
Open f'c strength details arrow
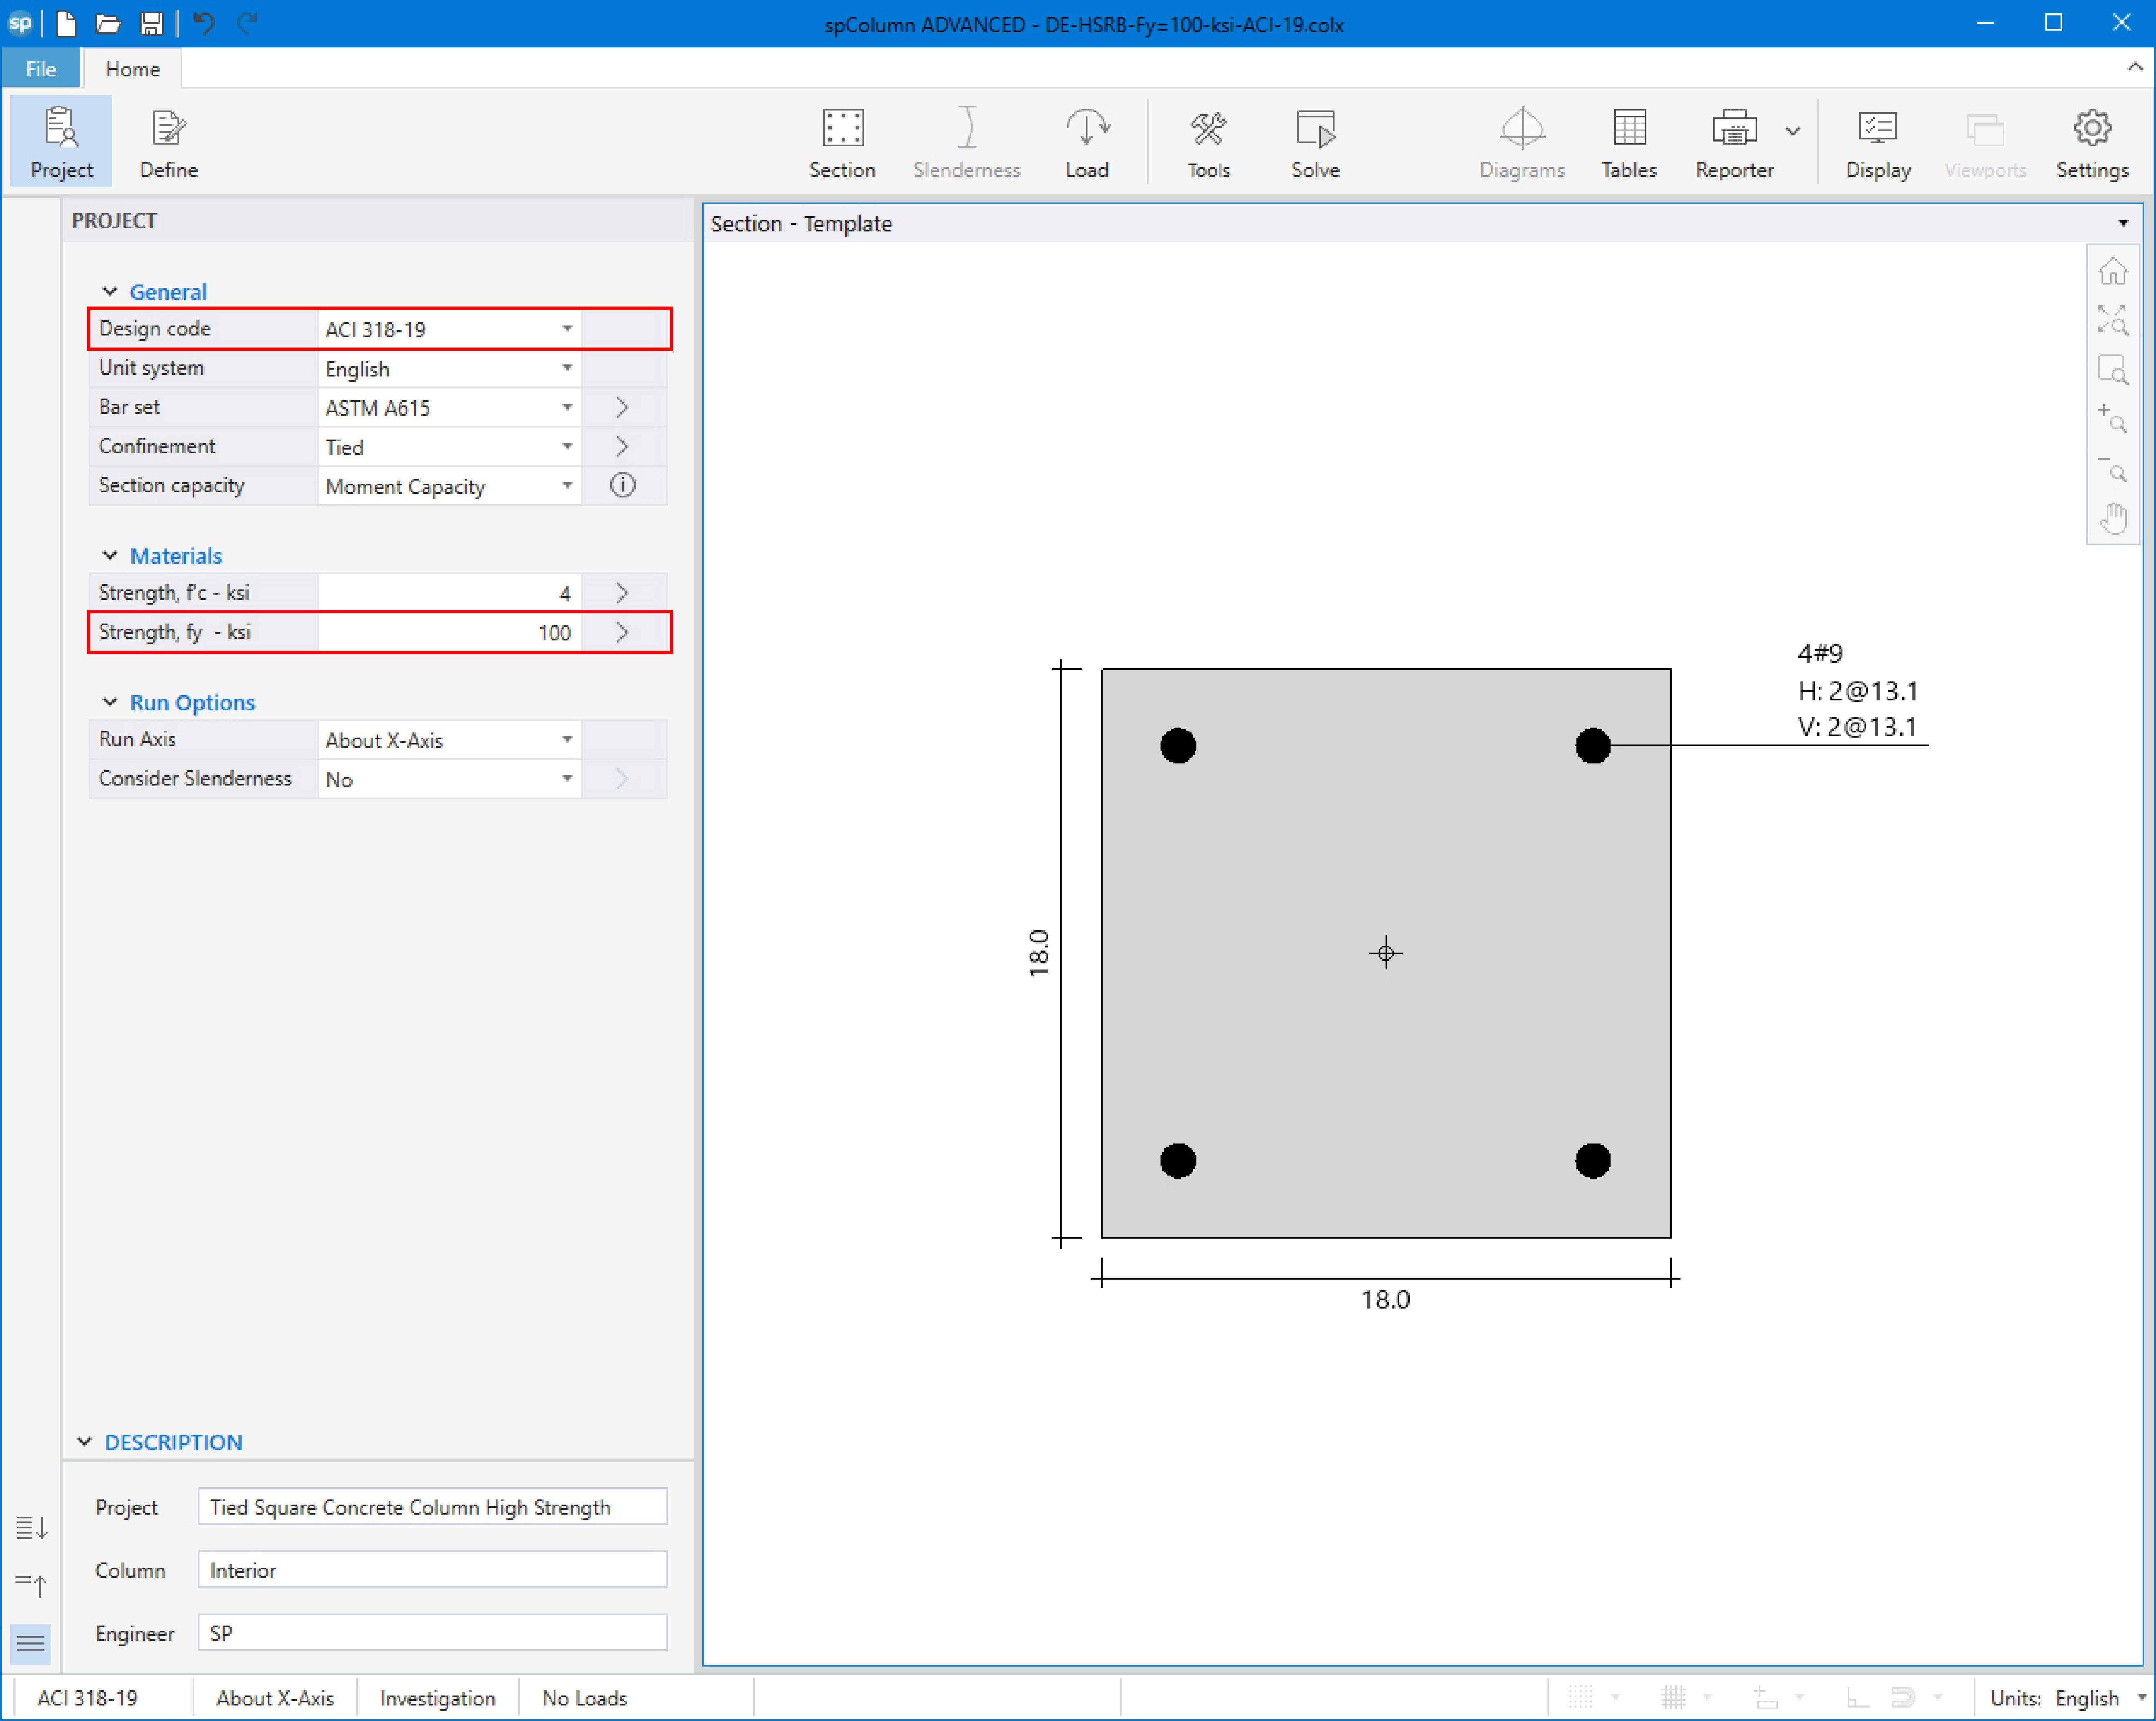pos(622,593)
